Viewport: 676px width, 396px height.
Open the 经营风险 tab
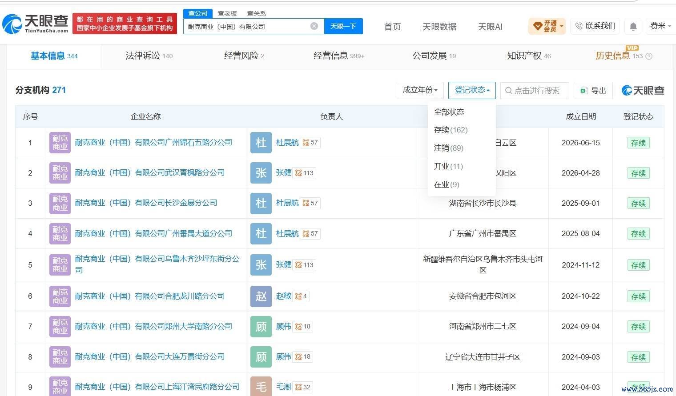click(x=244, y=56)
